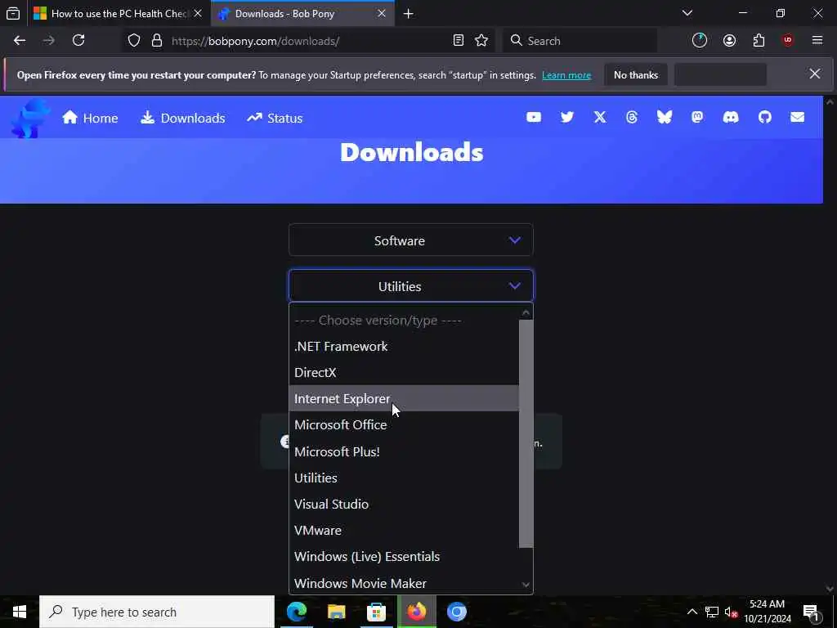Select Internet Explorer from the list
The width and height of the screenshot is (837, 628).
point(404,398)
